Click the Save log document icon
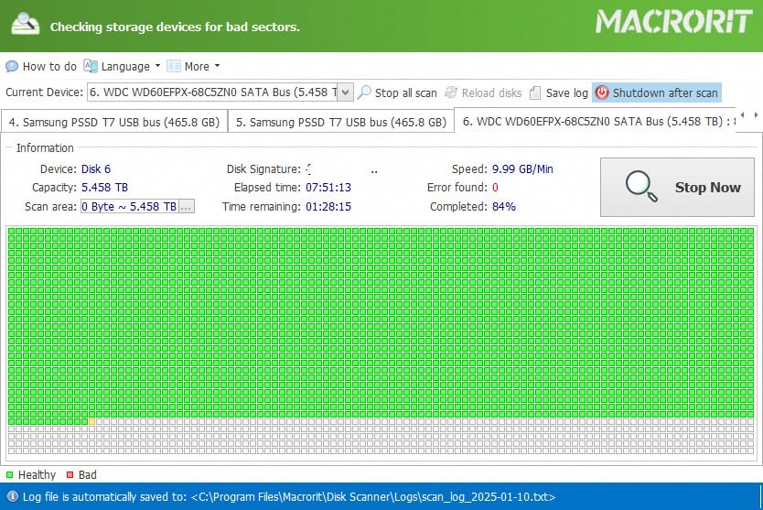The width and height of the screenshot is (763, 510). pyautogui.click(x=535, y=92)
